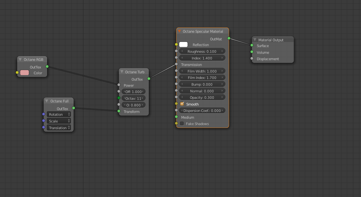Collapse the Octane RGB node
The height and width of the screenshot is (197, 361).
[x=20, y=59]
